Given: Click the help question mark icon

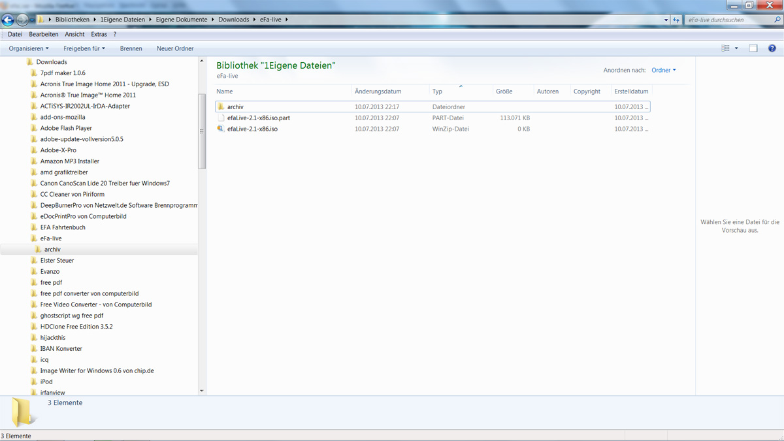Looking at the screenshot, I should [772, 48].
